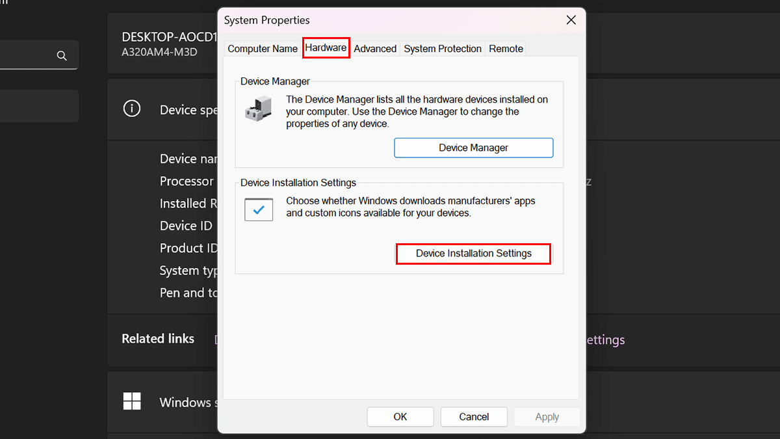
Task: Click the magnifier icon in Settings search
Action: pos(62,56)
